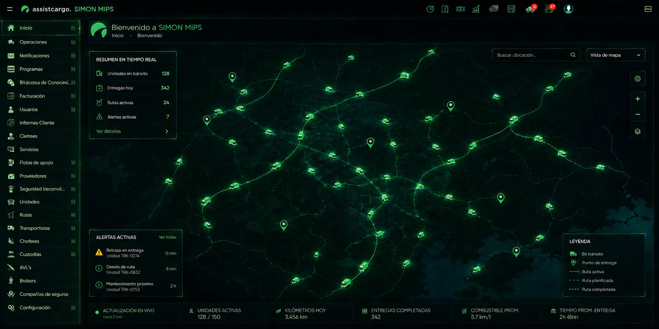
Task: Click the COMBUSTIBLE PROM. 8.7 km/l stat
Action: 491,313
